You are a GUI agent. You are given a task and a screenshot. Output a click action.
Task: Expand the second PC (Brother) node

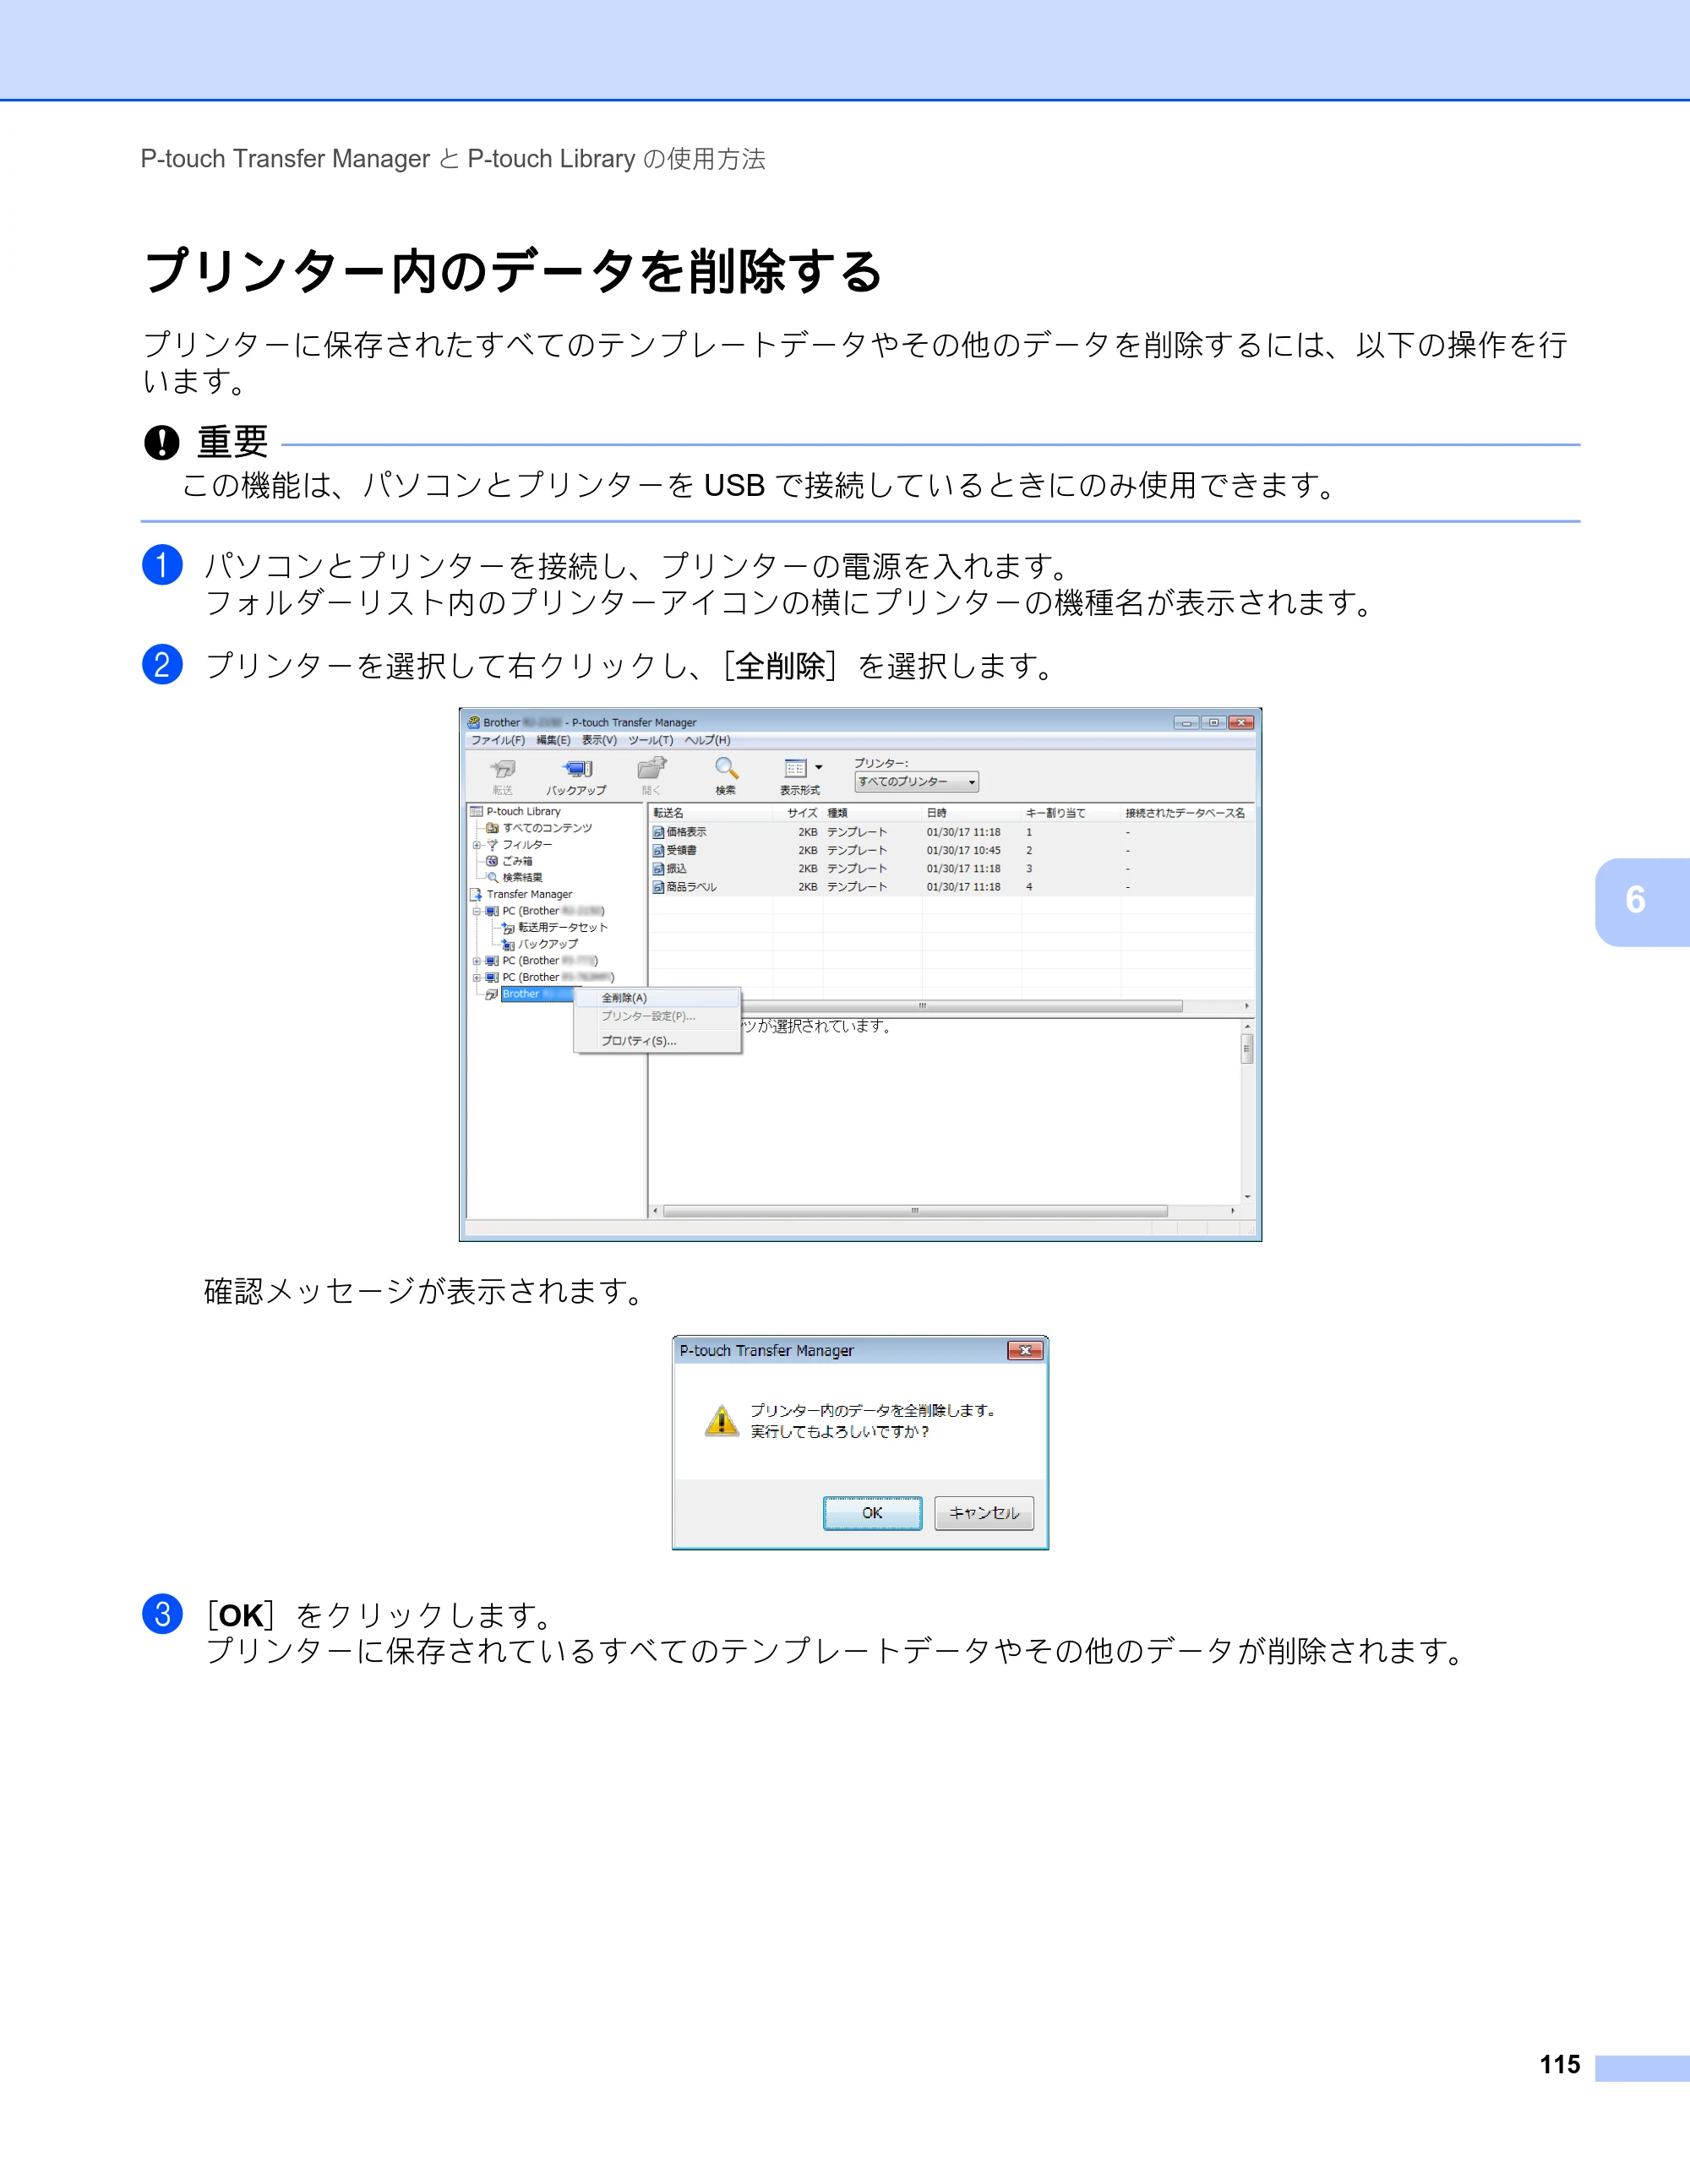(x=476, y=961)
